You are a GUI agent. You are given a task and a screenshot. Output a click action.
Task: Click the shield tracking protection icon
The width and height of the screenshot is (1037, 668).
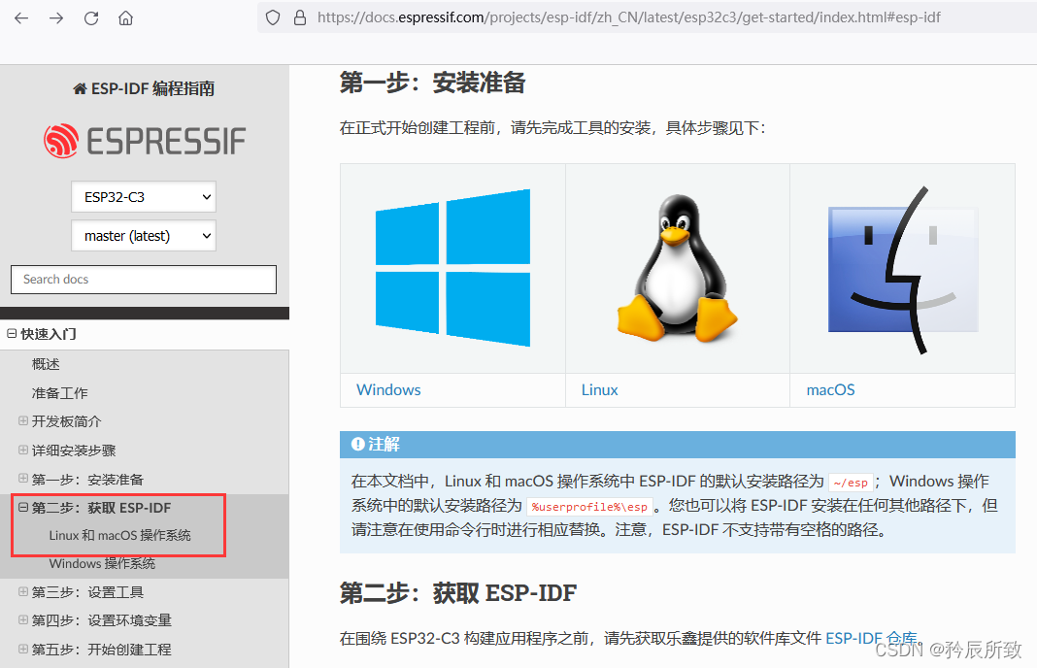(x=273, y=17)
